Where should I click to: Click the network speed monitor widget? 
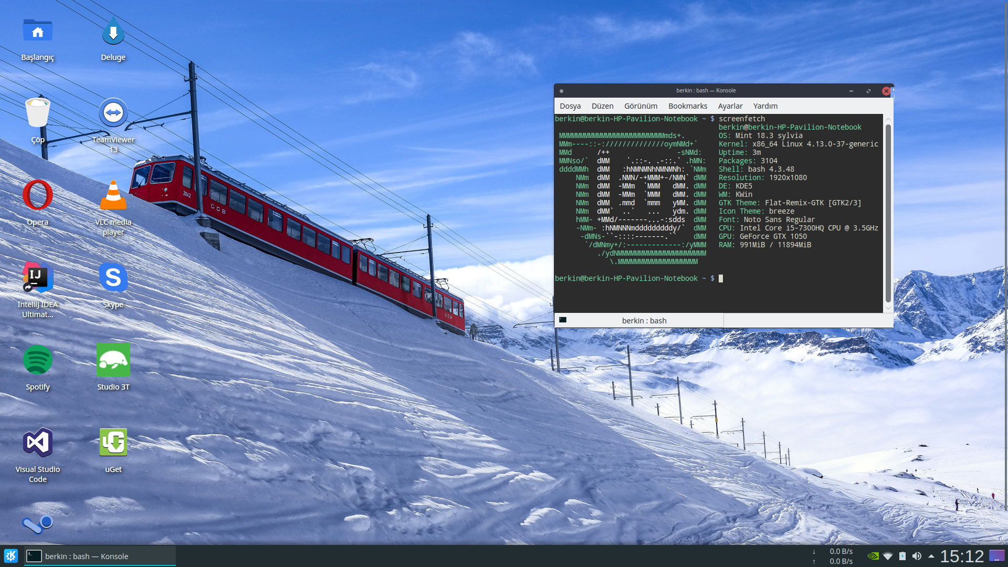click(x=833, y=556)
